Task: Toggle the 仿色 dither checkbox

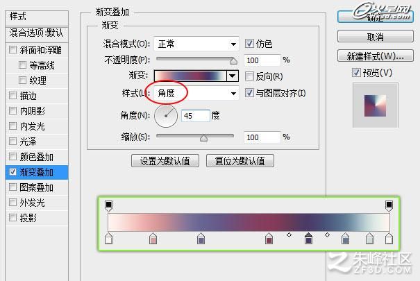Action: coord(249,43)
